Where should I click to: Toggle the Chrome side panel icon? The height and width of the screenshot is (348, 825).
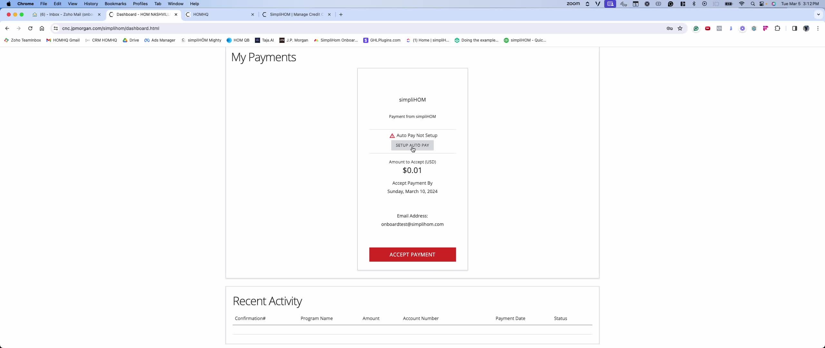coord(794,28)
